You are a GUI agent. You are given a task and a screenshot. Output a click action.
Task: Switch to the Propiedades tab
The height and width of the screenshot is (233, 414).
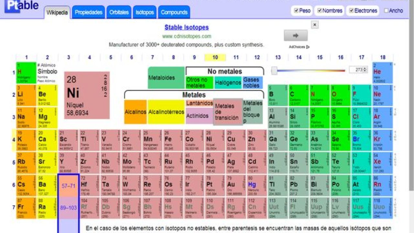pyautogui.click(x=88, y=13)
